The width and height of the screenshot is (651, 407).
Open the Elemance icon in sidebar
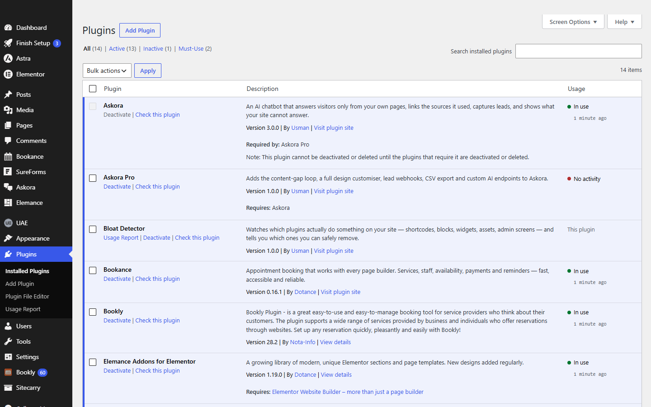point(8,203)
